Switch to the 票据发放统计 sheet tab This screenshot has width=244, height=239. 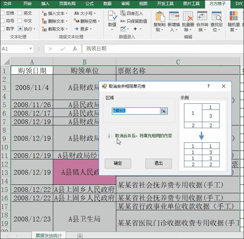coord(49,236)
